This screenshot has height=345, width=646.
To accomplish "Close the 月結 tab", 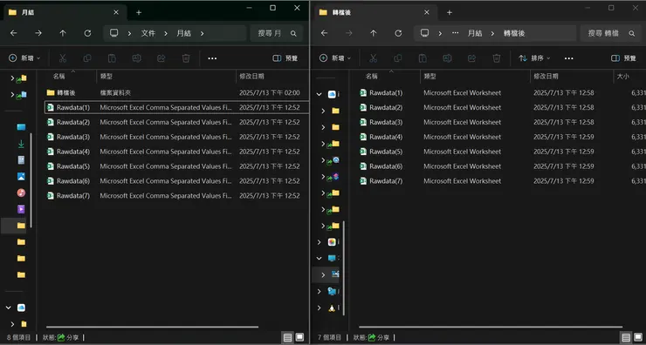I will pos(116,12).
